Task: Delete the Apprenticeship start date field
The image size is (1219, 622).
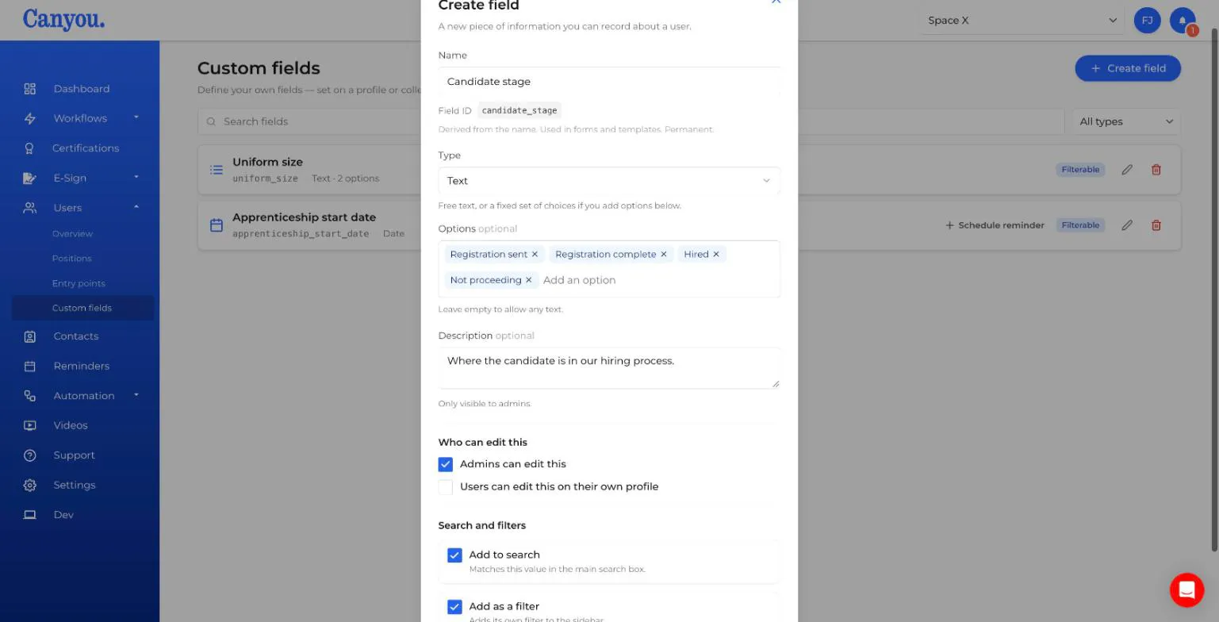Action: pyautogui.click(x=1156, y=225)
